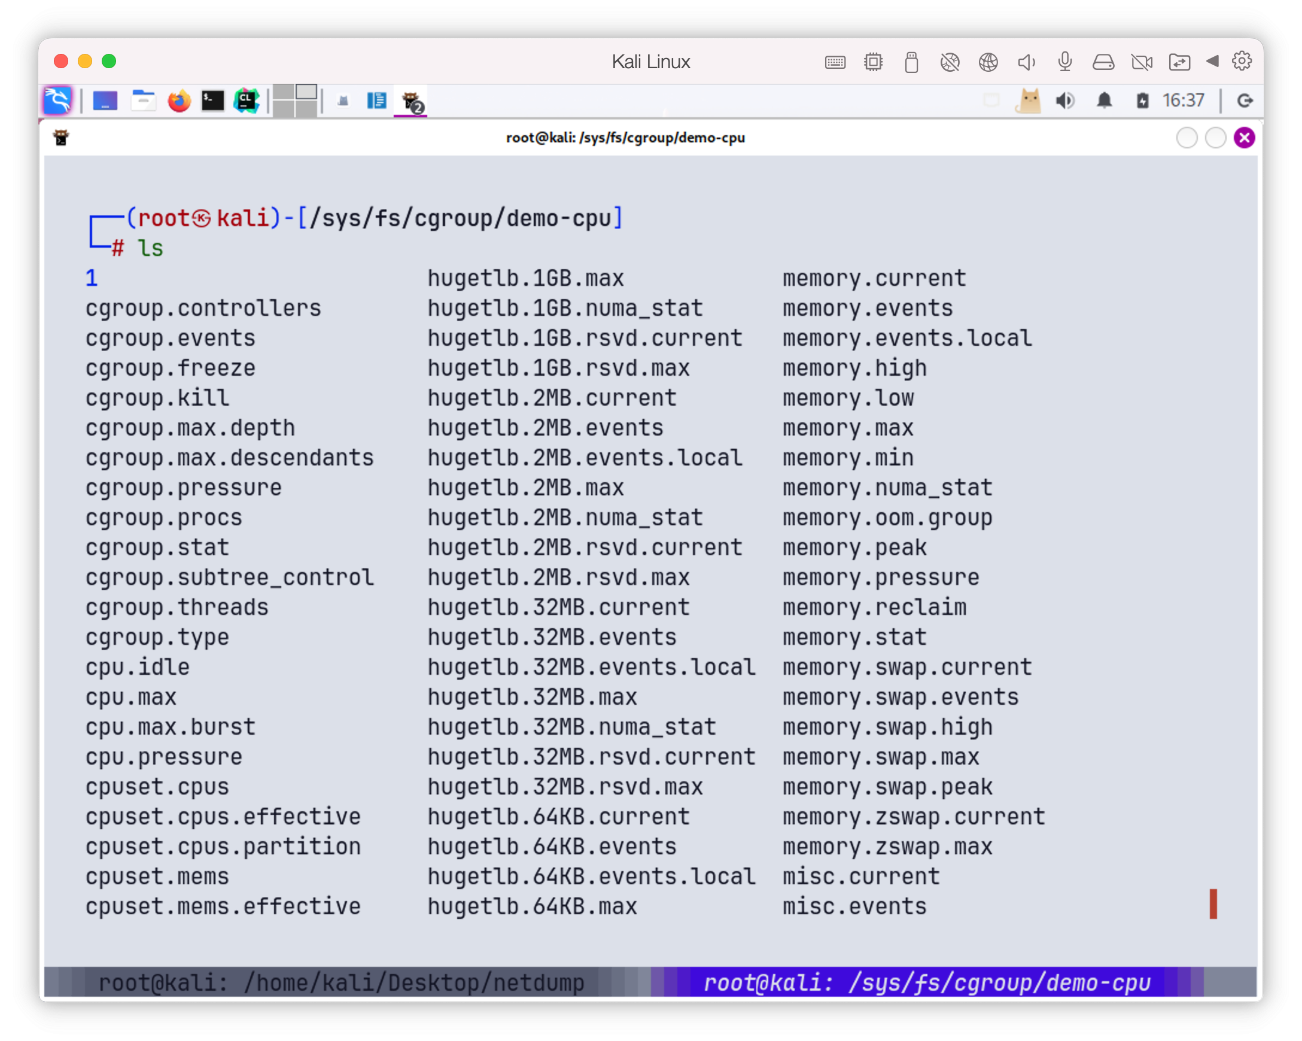Click the cat icon in the system tray

(1029, 101)
